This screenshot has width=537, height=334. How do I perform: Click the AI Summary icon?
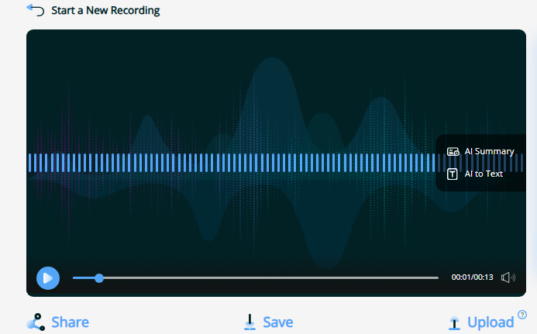pyautogui.click(x=453, y=151)
